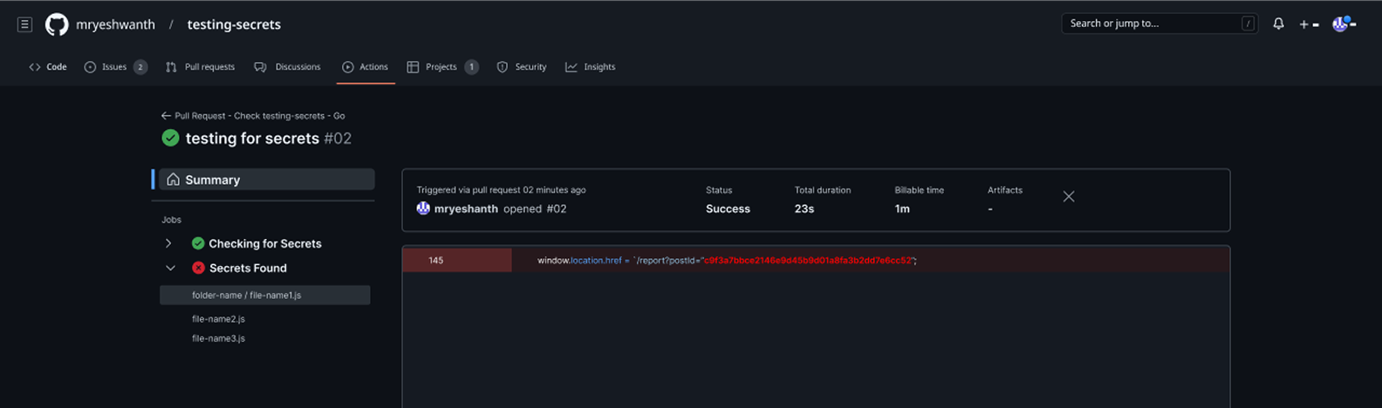1382x408 pixels.
Task: Select file-name2.js in the list
Action: pos(218,319)
